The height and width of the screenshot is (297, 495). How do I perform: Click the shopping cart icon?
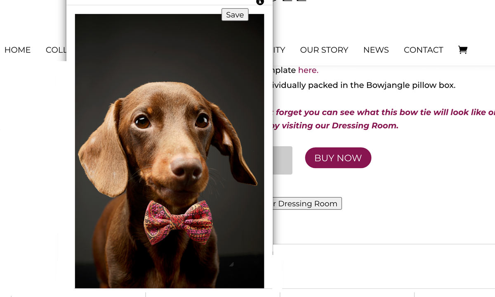(462, 50)
